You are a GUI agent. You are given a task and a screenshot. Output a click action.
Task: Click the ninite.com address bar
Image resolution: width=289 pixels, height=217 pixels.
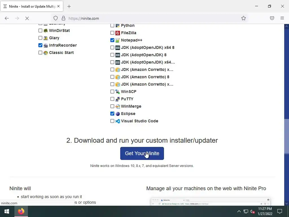point(149,18)
